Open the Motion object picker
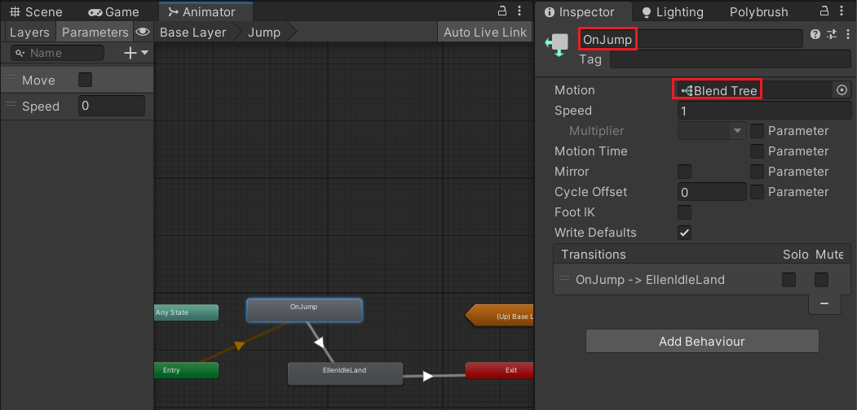Screen dimensions: 857x410 (842, 90)
